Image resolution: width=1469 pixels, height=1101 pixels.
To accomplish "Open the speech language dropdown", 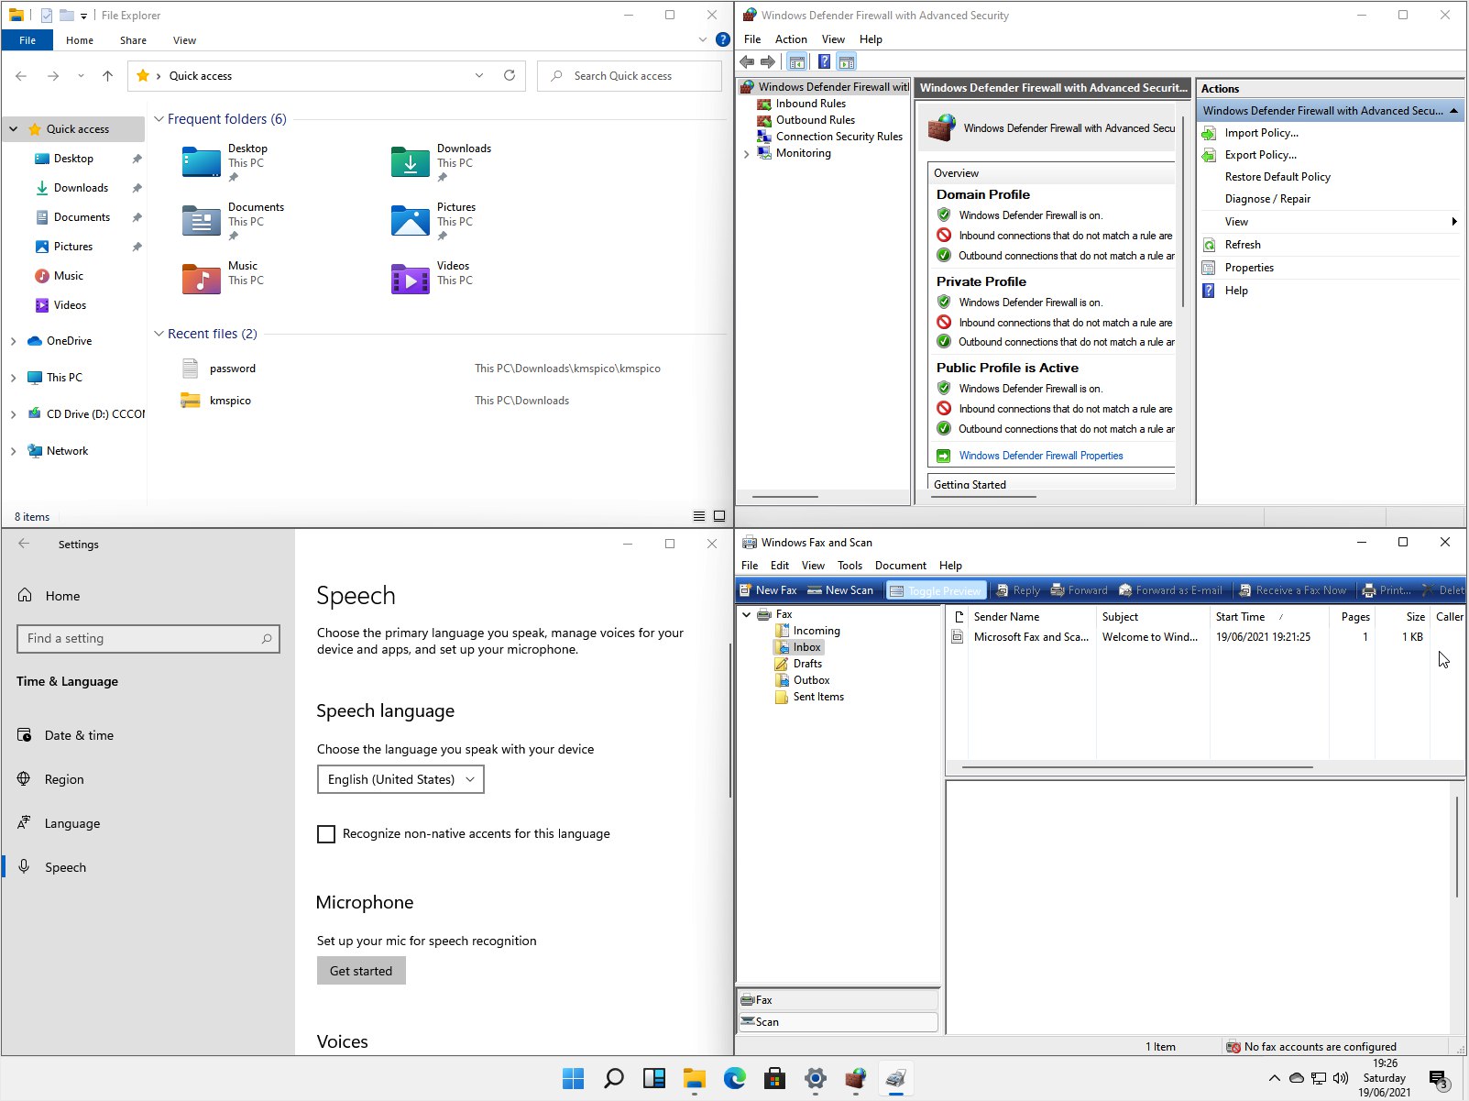I will point(400,779).
